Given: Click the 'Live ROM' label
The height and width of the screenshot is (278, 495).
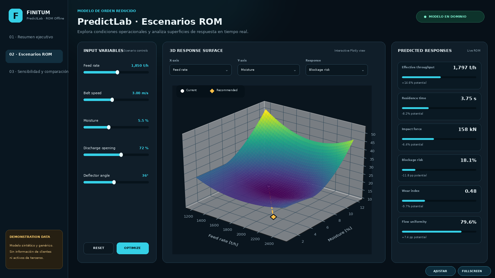Looking at the screenshot, I should 474,51.
